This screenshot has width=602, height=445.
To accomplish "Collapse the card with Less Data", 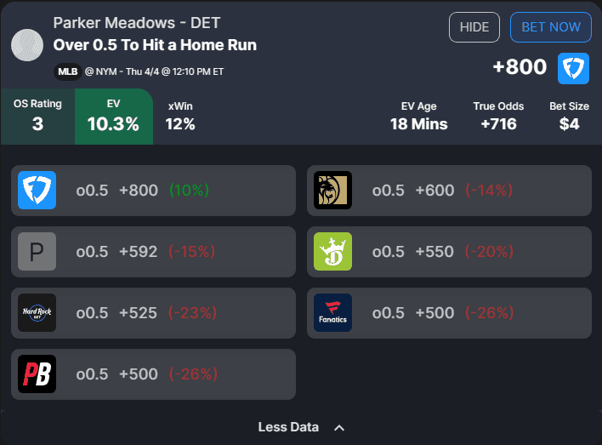I will coord(289,427).
